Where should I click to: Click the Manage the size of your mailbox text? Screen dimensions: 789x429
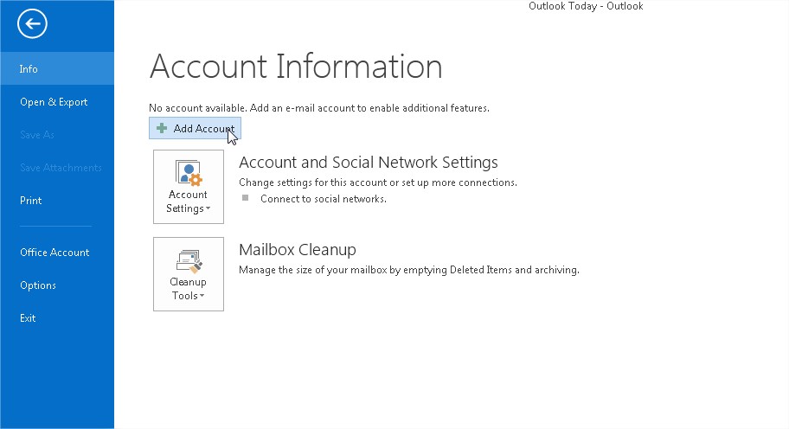(409, 270)
